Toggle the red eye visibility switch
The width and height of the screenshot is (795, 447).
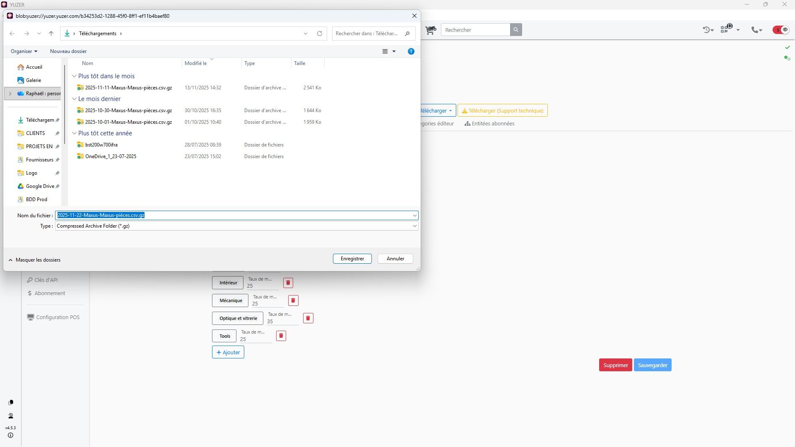(781, 30)
